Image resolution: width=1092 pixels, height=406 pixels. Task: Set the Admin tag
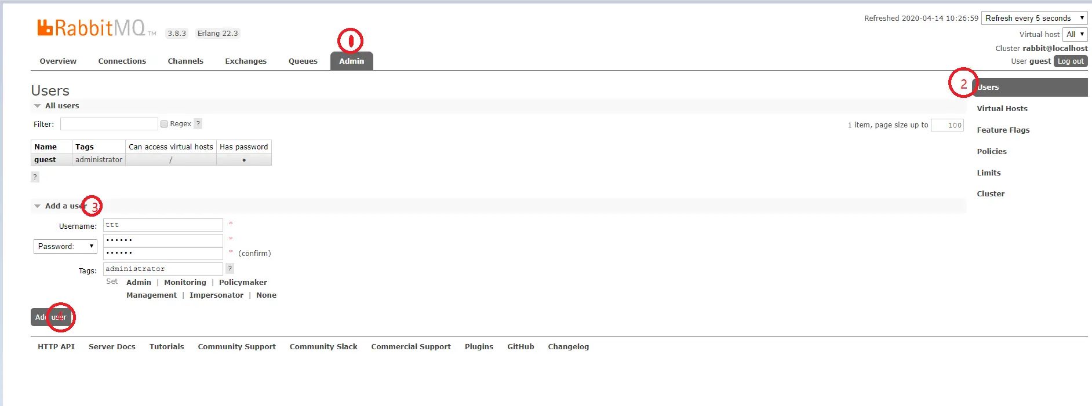coord(139,282)
